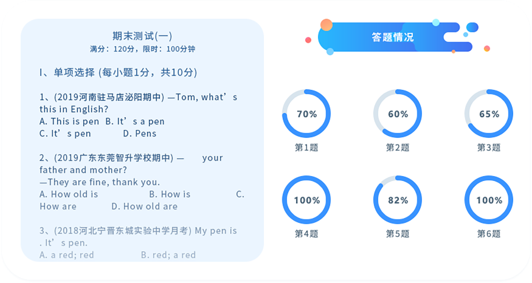The image size is (532, 283).
Task: Open the 100% ring above 第6题
Action: coord(489,200)
